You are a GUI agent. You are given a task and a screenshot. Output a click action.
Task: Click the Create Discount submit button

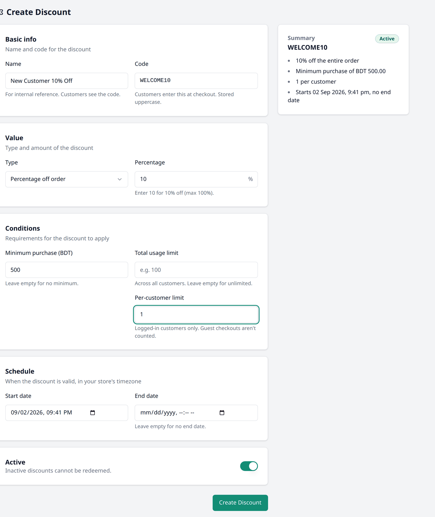(240, 503)
